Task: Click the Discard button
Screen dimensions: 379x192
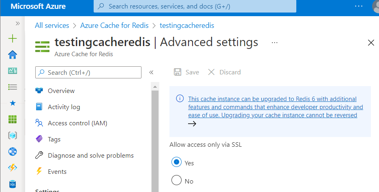Action: (x=225, y=72)
